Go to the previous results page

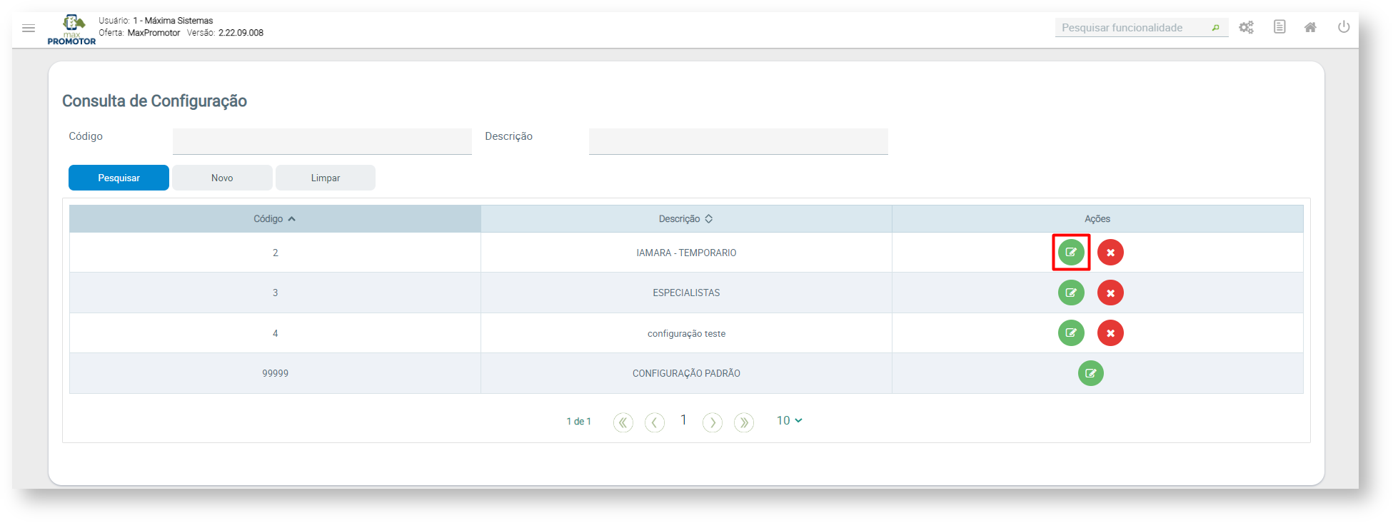point(655,422)
